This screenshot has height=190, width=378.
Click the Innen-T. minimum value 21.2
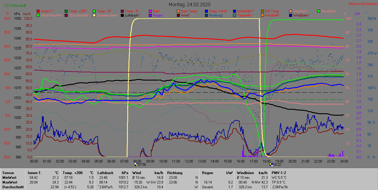(x=55, y=178)
